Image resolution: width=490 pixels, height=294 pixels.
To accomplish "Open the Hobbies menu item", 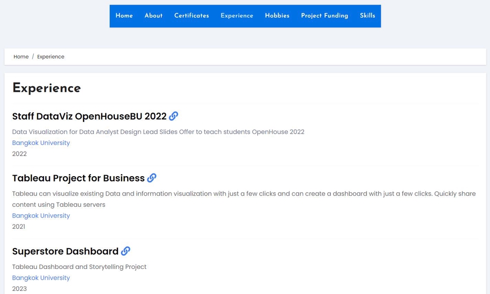I will pyautogui.click(x=277, y=16).
